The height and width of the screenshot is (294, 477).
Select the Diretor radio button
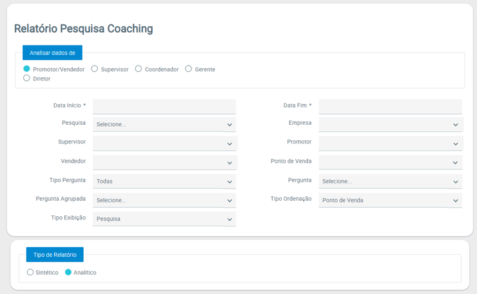pyautogui.click(x=27, y=78)
